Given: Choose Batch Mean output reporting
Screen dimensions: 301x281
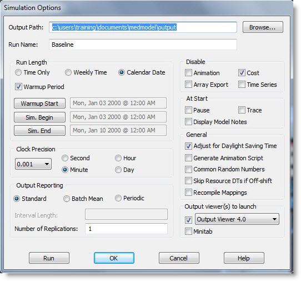Looking at the screenshot, I should point(67,199).
